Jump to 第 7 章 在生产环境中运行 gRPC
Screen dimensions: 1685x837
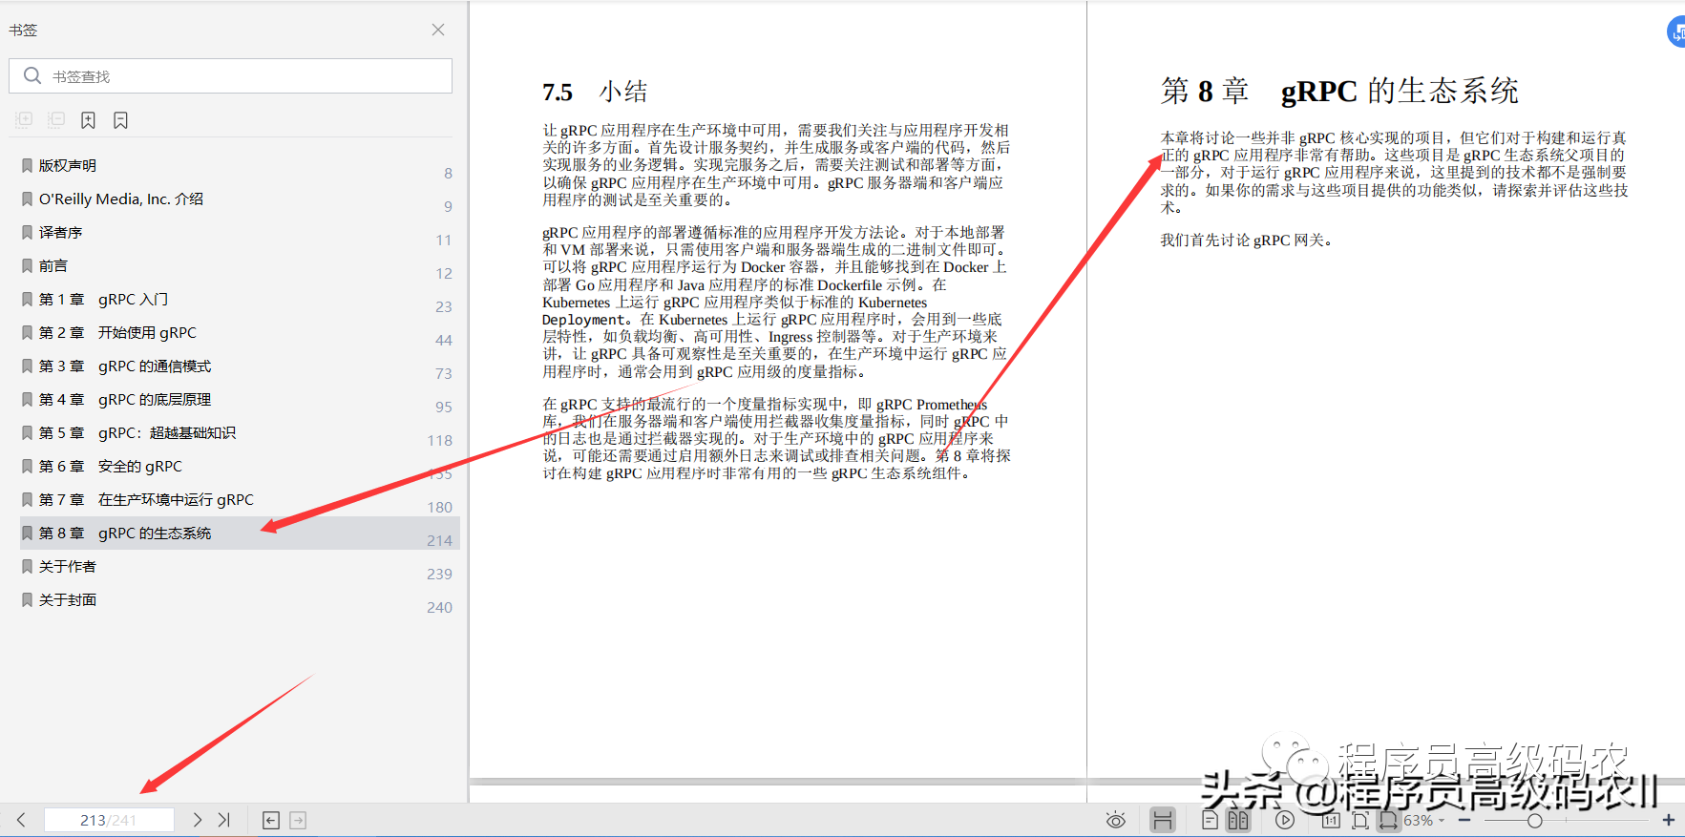pos(146,499)
